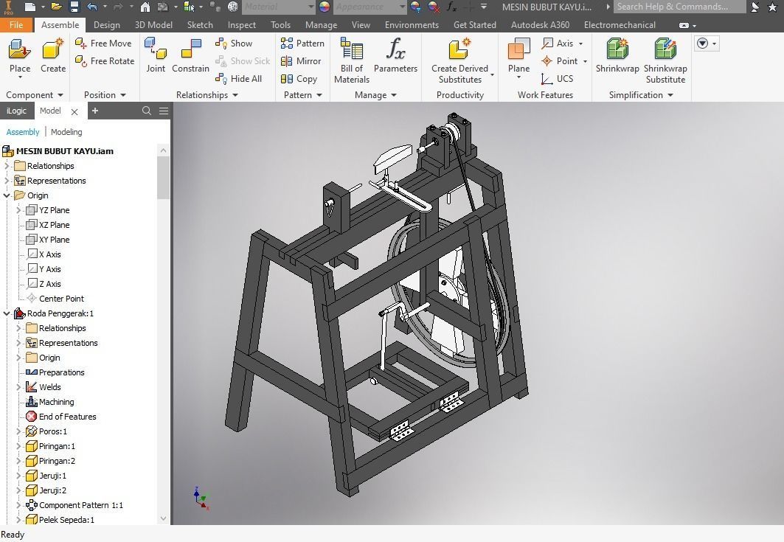Image resolution: width=784 pixels, height=542 pixels.
Task: Click Hide All relationships
Action: (238, 78)
